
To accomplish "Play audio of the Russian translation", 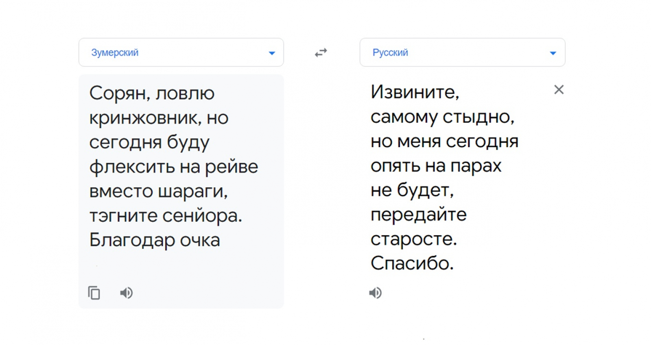I will pyautogui.click(x=375, y=293).
